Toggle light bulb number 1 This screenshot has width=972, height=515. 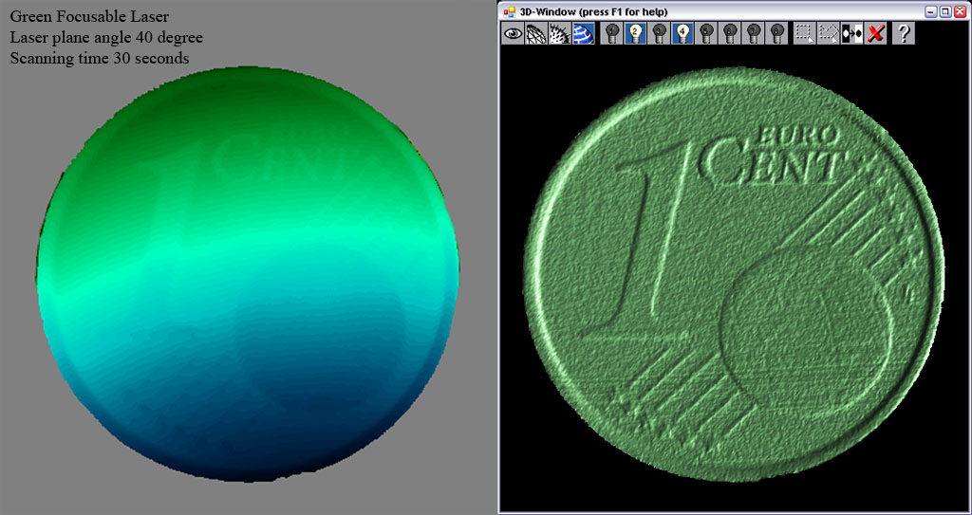(612, 34)
